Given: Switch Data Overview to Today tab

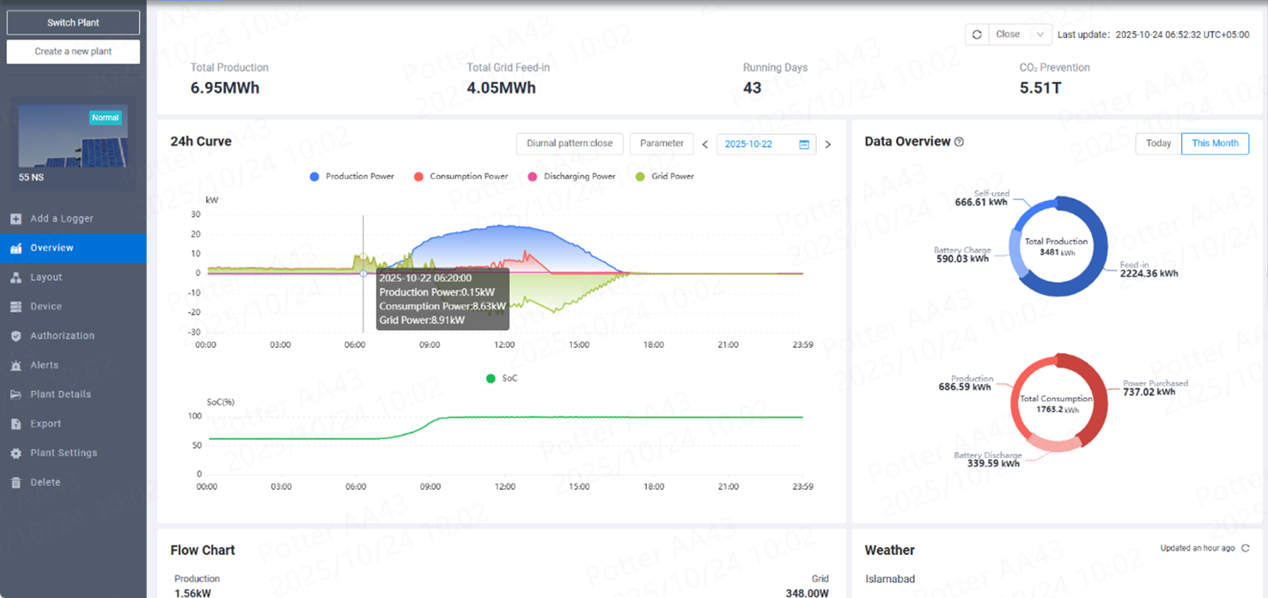Looking at the screenshot, I should [1158, 143].
